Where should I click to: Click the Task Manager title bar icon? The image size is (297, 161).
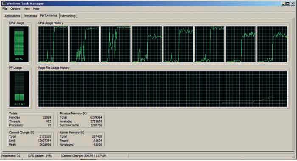pos(3,3)
